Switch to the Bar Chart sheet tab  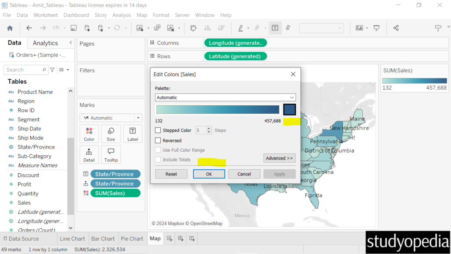103,239
